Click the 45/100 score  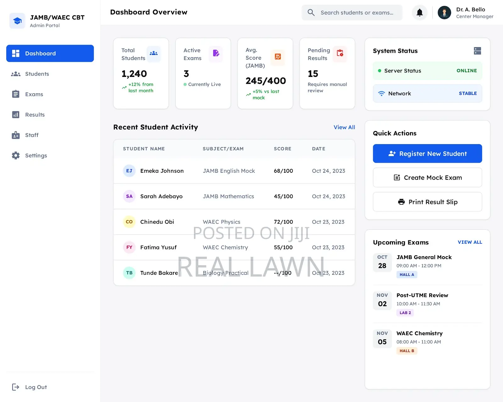coord(283,196)
